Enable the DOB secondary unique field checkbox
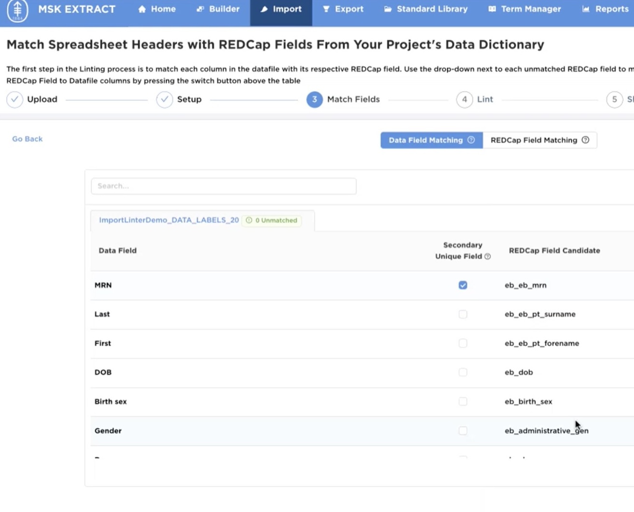Screen dimensions: 634x512 click(463, 372)
